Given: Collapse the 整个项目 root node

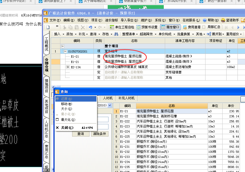Looking at the screenshot, I should [x=63, y=46].
